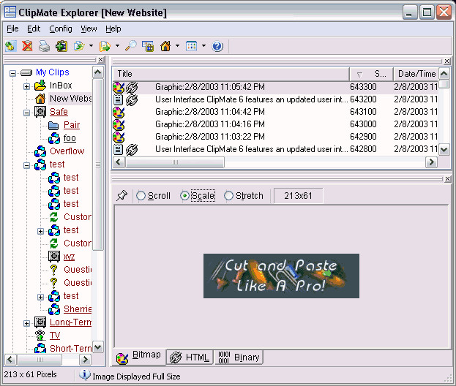Image resolution: width=456 pixels, height=386 pixels.
Task: Click the sort arrow column header
Action: click(x=372, y=74)
